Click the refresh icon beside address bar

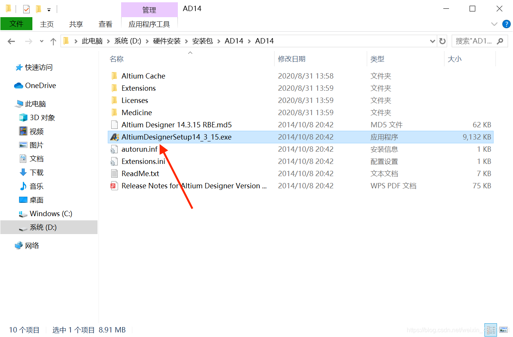(442, 41)
